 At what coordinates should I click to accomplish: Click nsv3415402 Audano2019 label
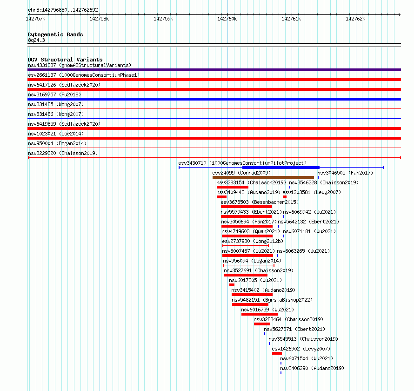(x=263, y=290)
